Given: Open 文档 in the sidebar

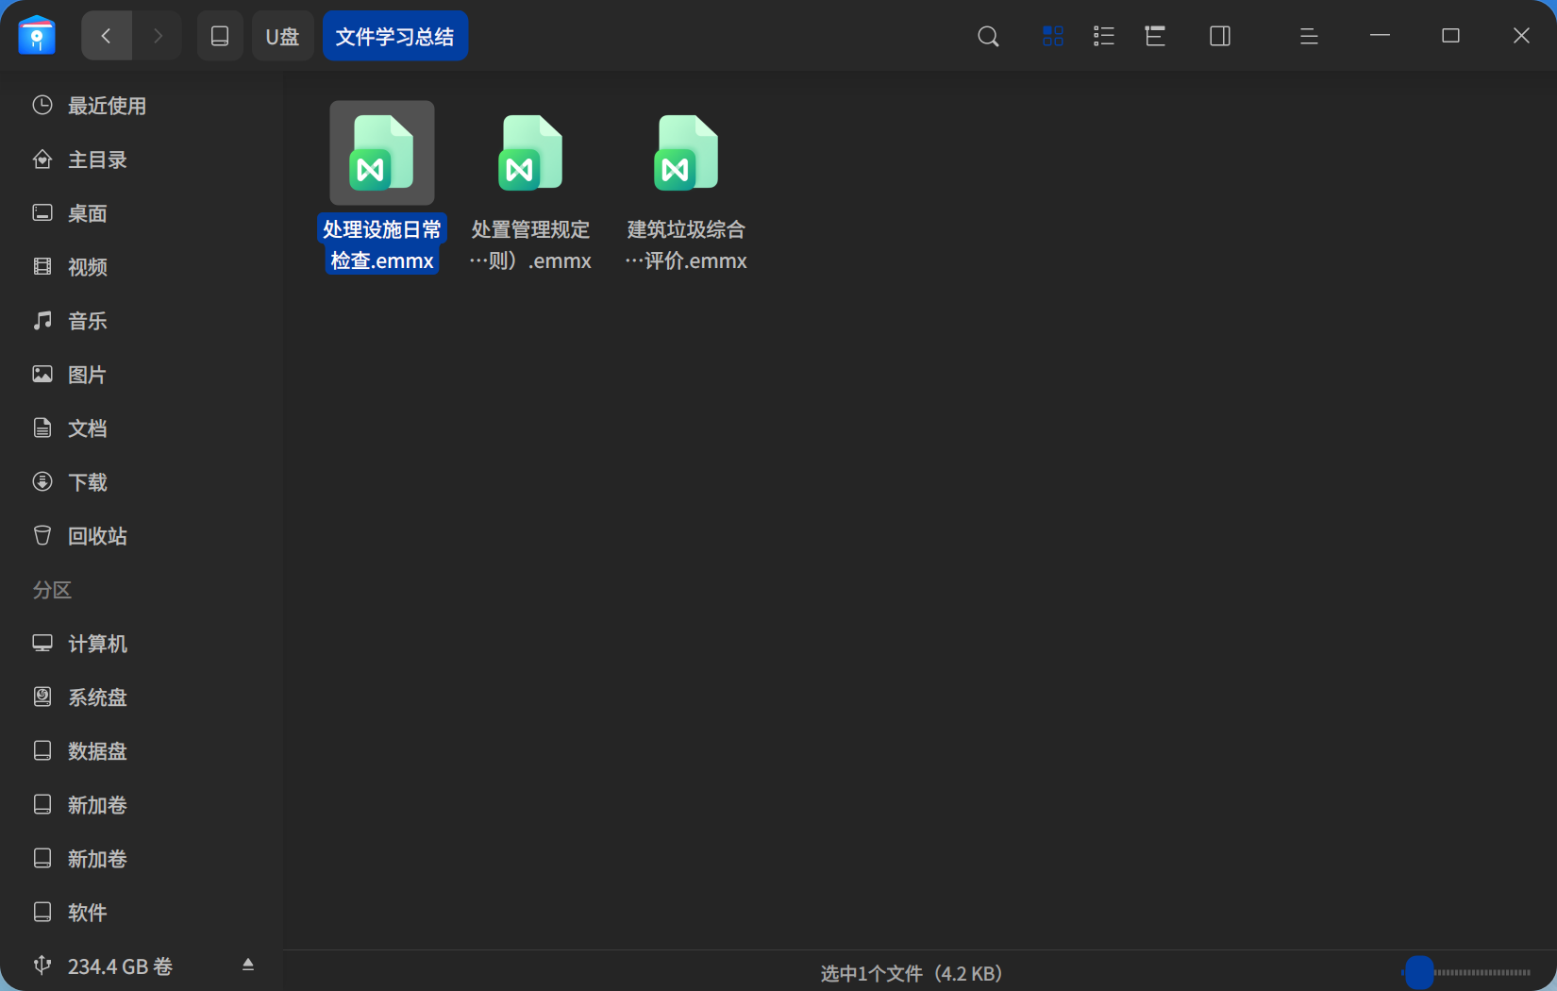Looking at the screenshot, I should point(142,428).
